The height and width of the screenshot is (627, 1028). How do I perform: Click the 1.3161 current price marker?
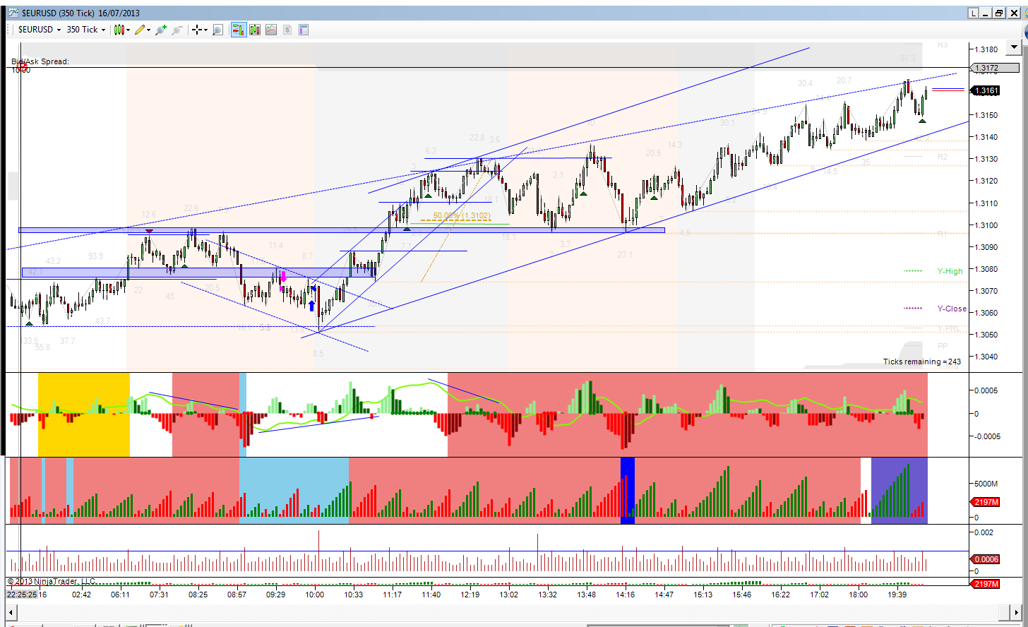point(986,90)
